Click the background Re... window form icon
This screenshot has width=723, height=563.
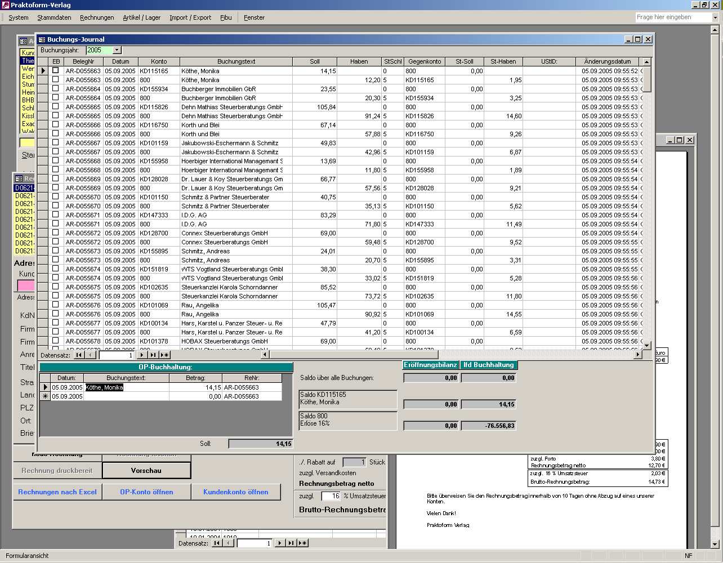point(19,178)
